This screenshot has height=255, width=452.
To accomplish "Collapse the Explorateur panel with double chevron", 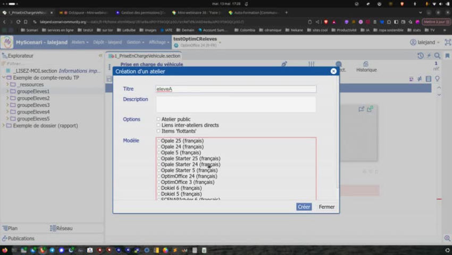I will (x=101, y=56).
